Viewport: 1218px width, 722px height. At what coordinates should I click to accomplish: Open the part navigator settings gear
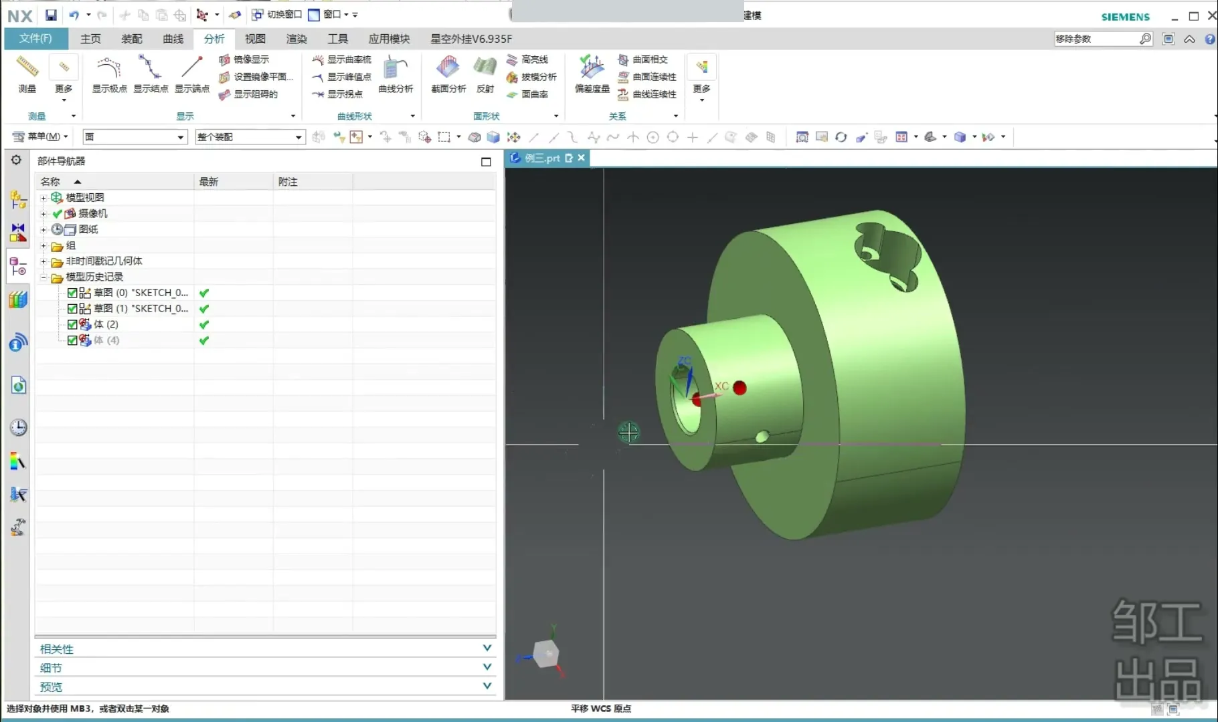(x=17, y=160)
